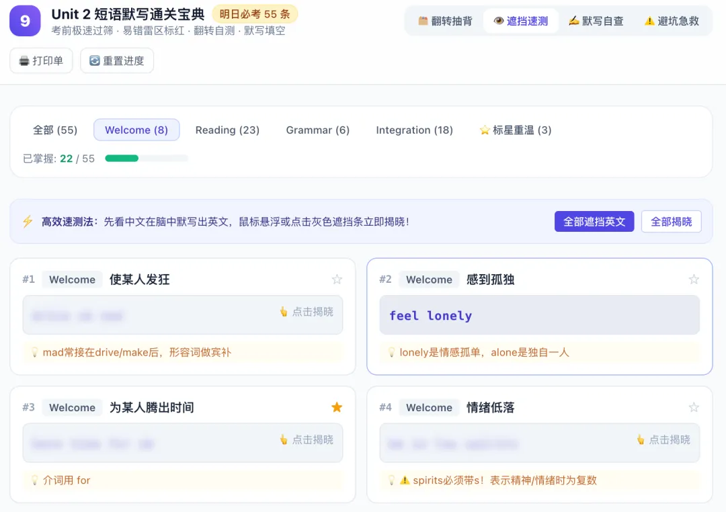Click the revealed answer feel lonely
The width and height of the screenshot is (726, 512).
click(539, 314)
